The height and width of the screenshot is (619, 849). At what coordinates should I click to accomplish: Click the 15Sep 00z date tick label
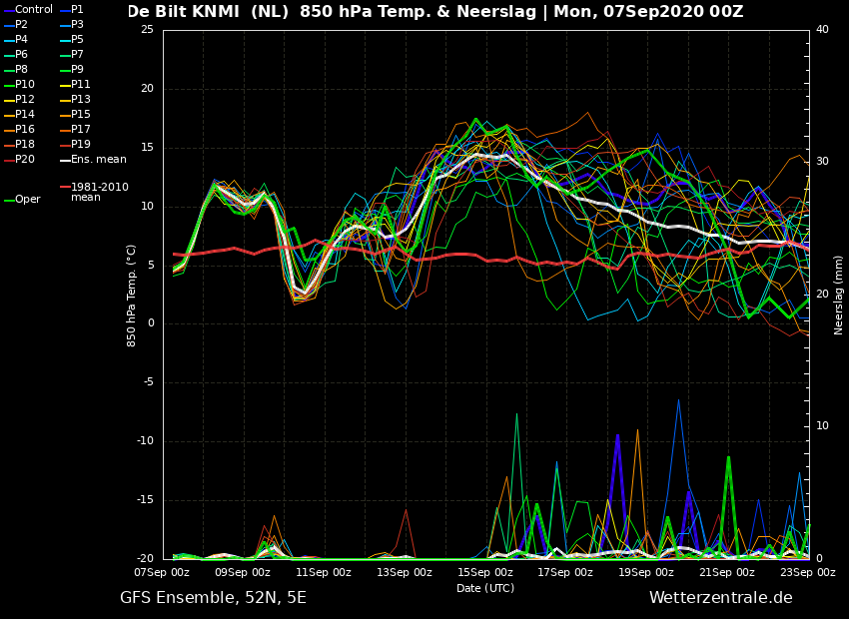485,572
